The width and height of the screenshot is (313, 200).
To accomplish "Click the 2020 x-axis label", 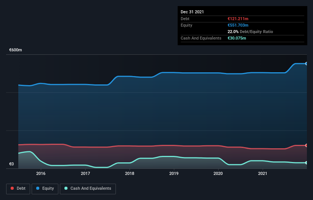I will [x=218, y=173].
